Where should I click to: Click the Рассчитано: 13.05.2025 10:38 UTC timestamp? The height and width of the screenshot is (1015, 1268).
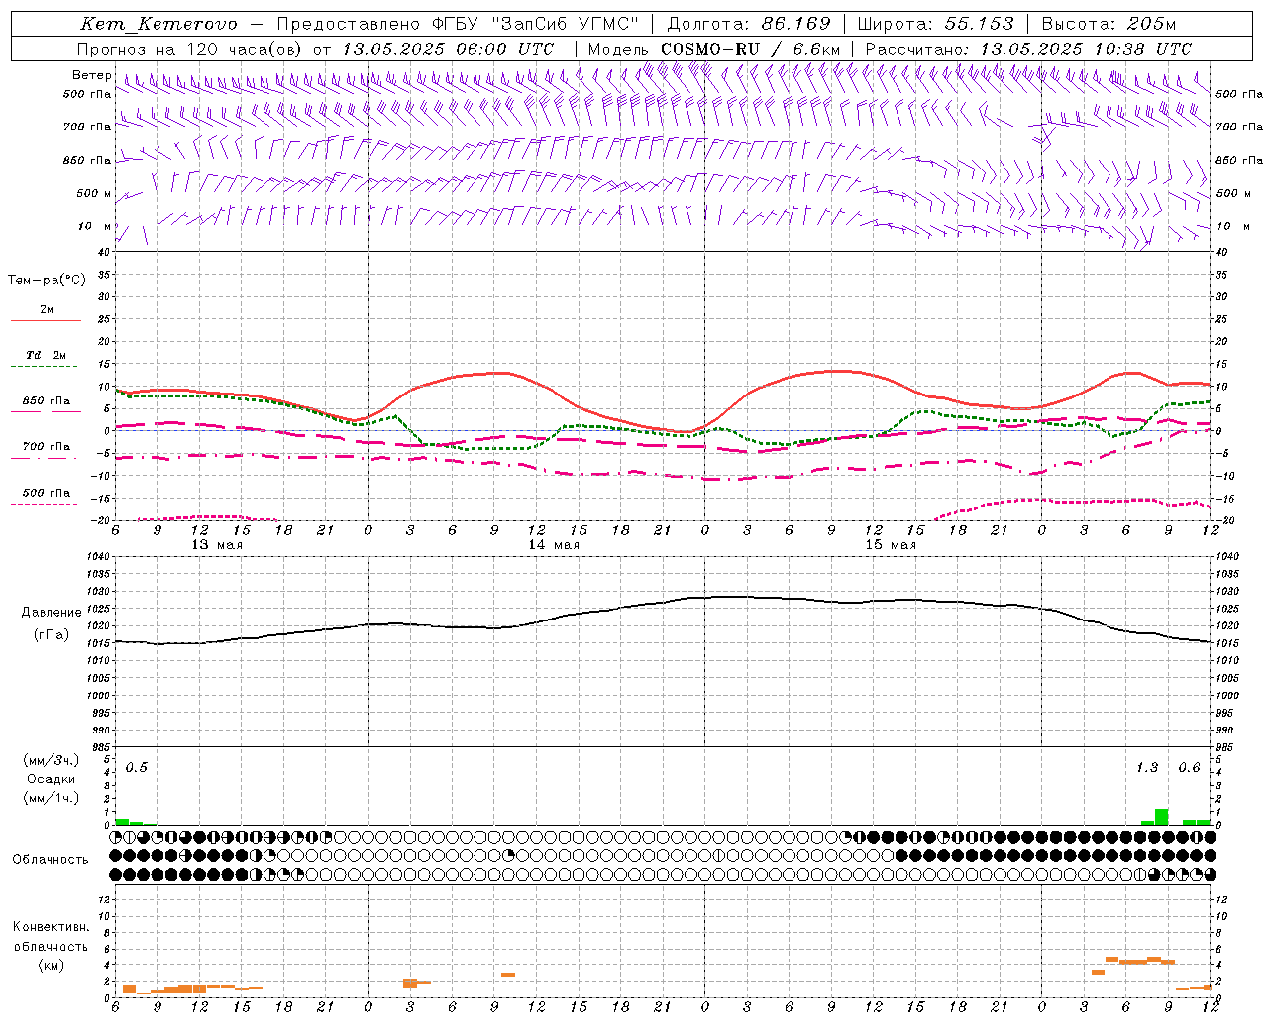(x=1028, y=49)
